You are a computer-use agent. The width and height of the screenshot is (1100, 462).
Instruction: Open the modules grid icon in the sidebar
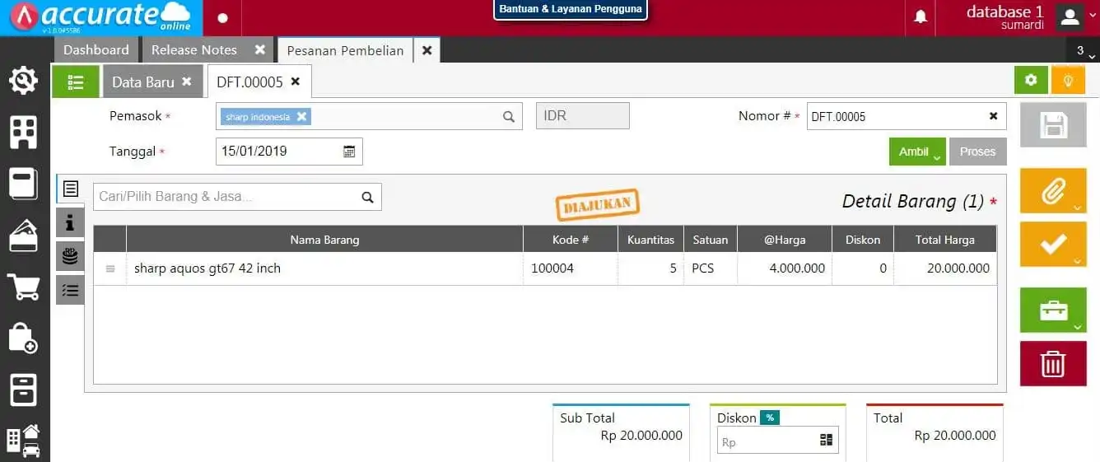pyautogui.click(x=23, y=132)
